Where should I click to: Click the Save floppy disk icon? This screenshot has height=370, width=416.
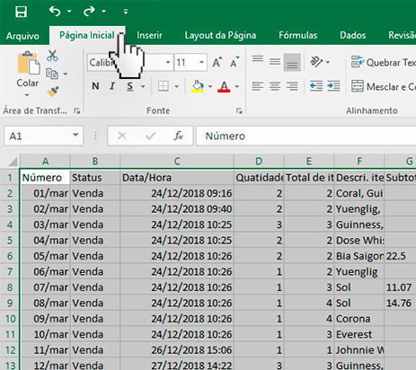click(x=21, y=12)
